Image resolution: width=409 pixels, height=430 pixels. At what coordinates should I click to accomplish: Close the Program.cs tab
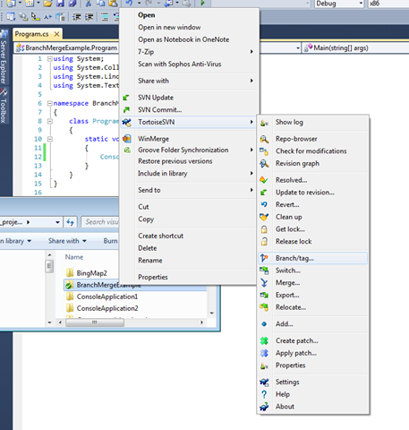56,34
